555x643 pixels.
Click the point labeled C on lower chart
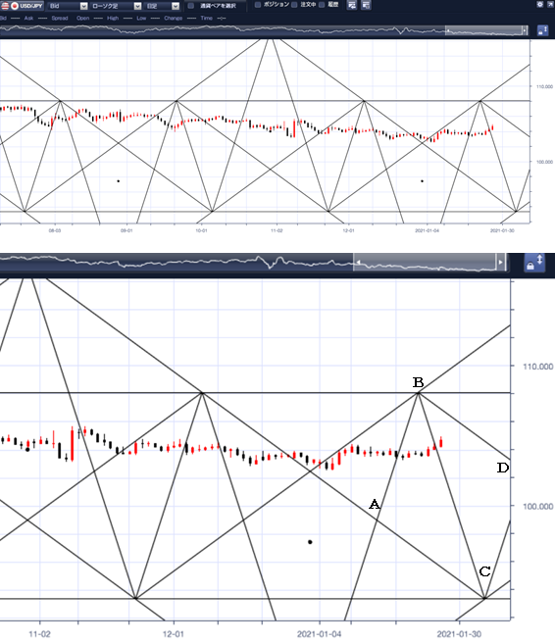484,571
